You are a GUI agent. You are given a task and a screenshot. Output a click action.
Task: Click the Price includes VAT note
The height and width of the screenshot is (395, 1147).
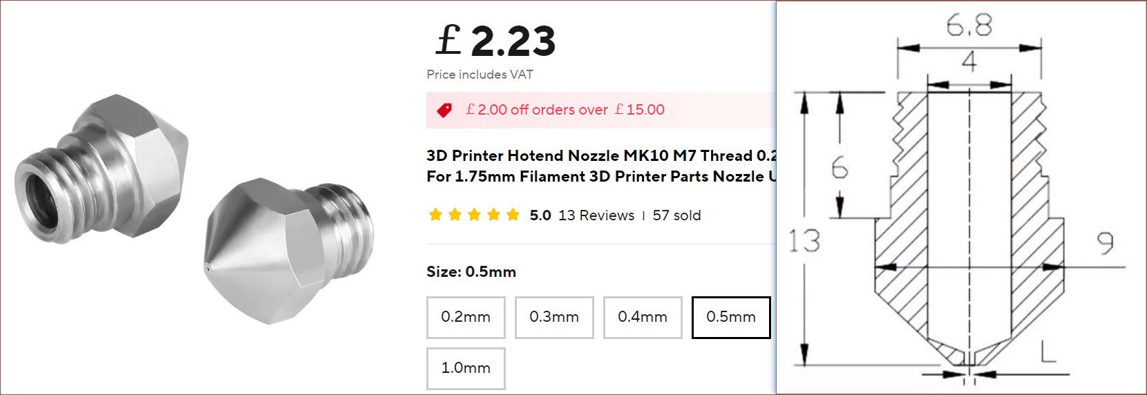click(x=480, y=75)
